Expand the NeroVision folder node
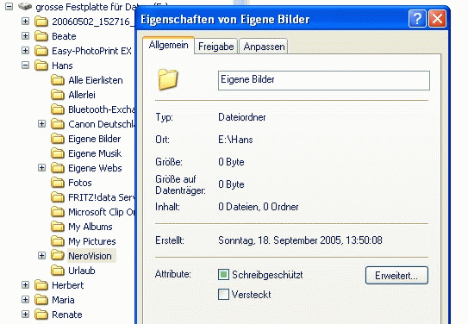 click(41, 256)
